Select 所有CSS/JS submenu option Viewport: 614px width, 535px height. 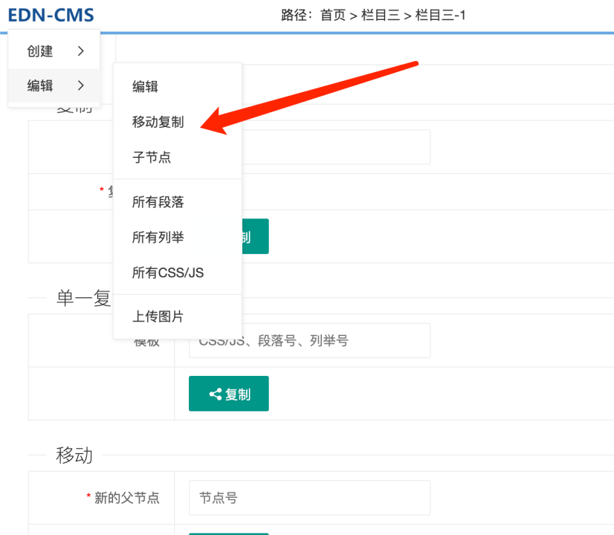point(168,273)
